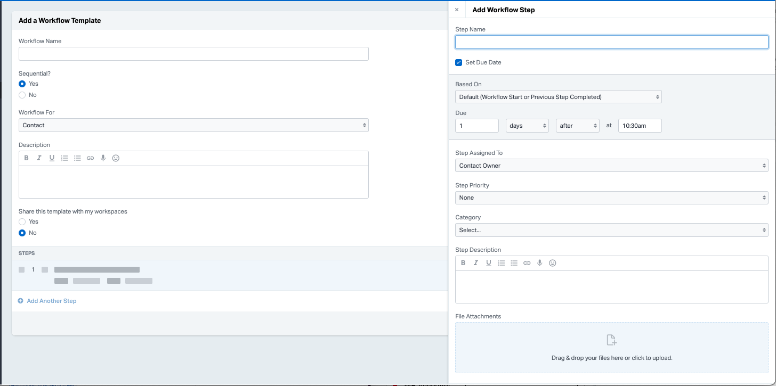The width and height of the screenshot is (776, 386).
Task: Open the Category select dropdown
Action: pos(611,230)
